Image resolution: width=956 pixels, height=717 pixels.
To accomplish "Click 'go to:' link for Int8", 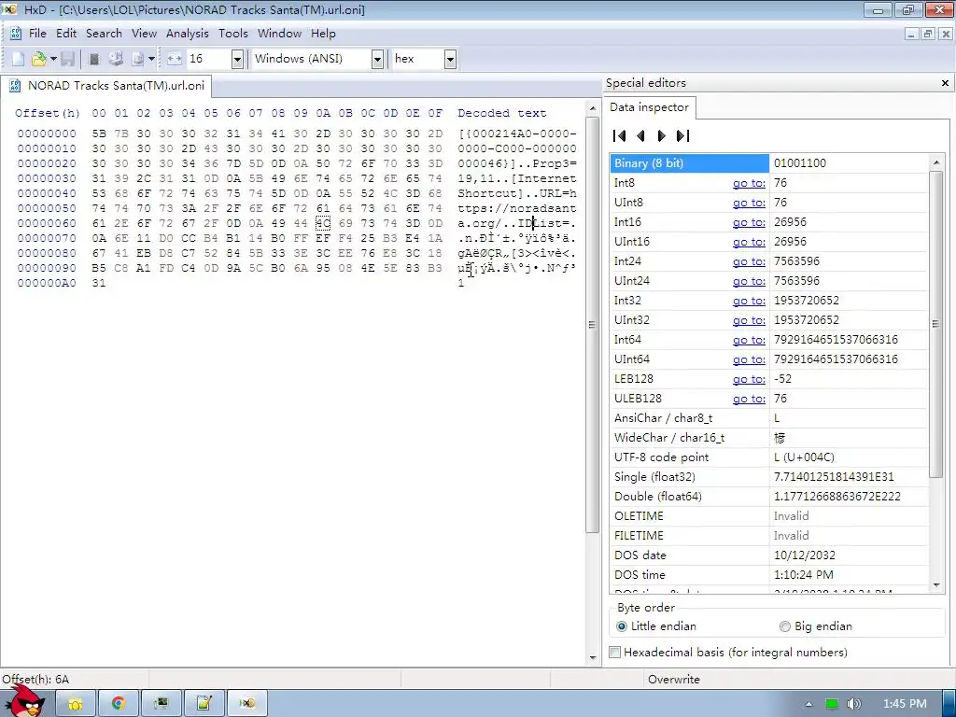I will (749, 183).
